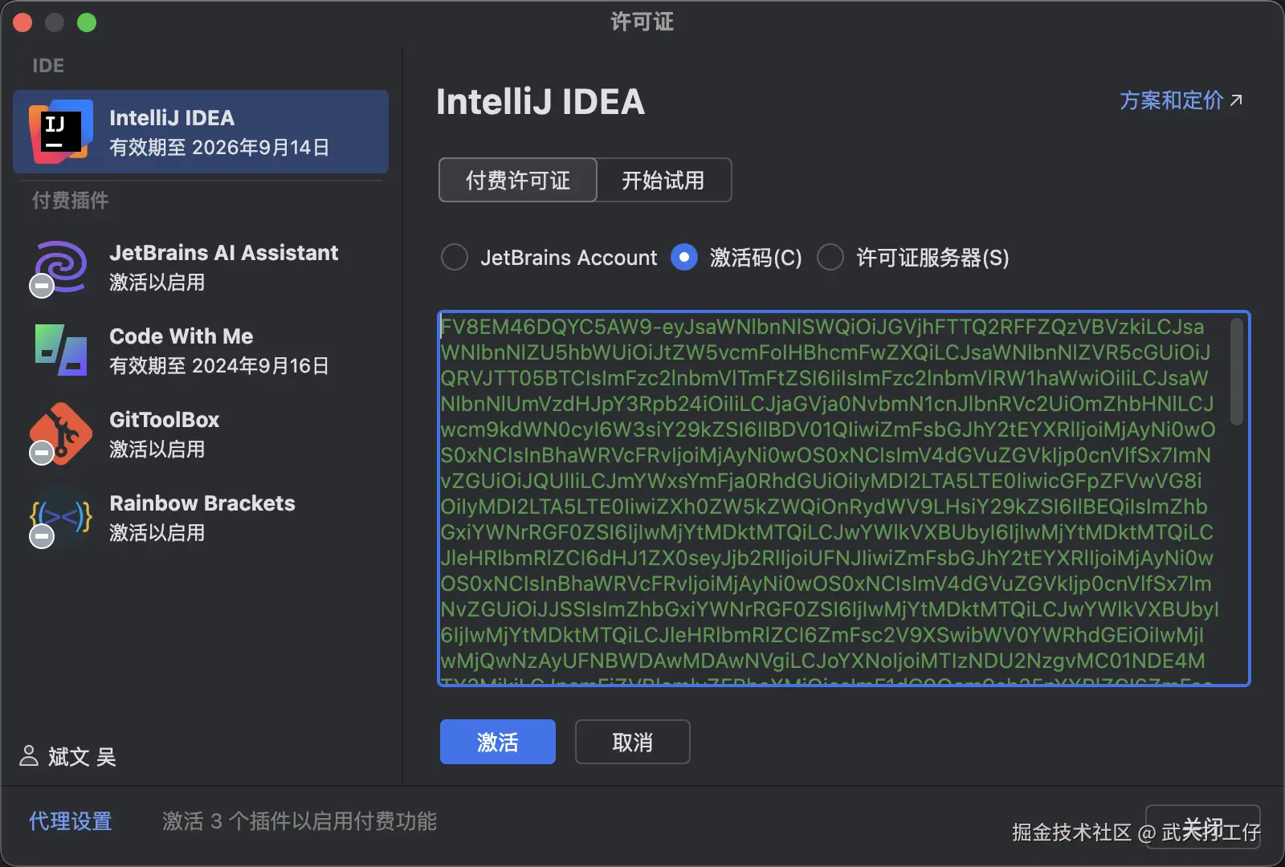Click the text 有效期至 2026年9月14日
Screen dimensions: 1285x867
(219, 148)
